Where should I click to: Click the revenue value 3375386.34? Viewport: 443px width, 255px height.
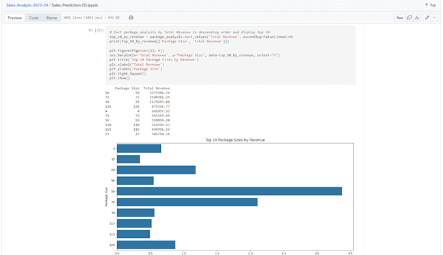[160, 93]
